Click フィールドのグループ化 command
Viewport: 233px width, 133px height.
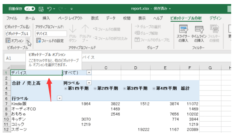152,40
